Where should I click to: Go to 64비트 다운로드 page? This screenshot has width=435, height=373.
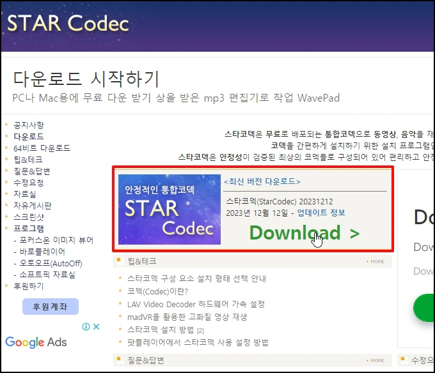pyautogui.click(x=42, y=148)
